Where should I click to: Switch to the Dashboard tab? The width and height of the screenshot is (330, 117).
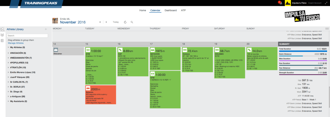170,10
